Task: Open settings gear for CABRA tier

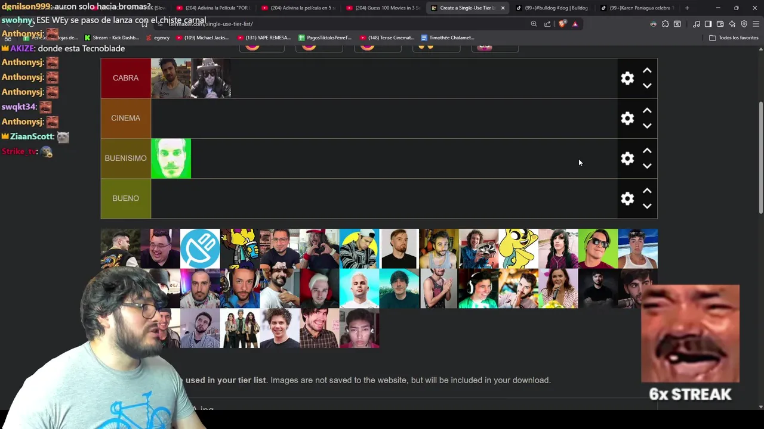Action: (x=627, y=78)
